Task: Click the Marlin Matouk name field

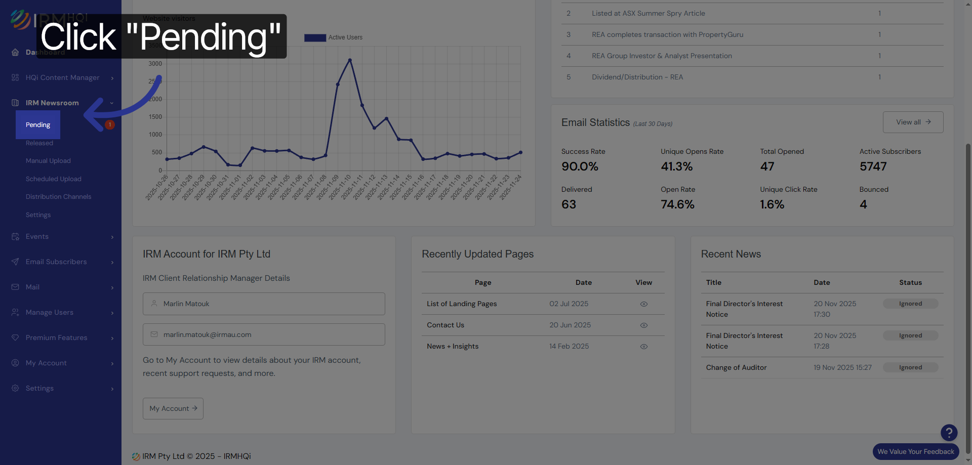Action: [x=264, y=304]
